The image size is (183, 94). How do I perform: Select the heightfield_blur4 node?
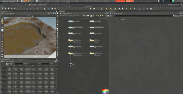(x=71, y=21)
